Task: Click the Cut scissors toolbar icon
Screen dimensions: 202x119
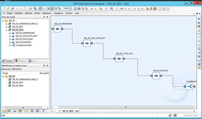Action: [17, 9]
